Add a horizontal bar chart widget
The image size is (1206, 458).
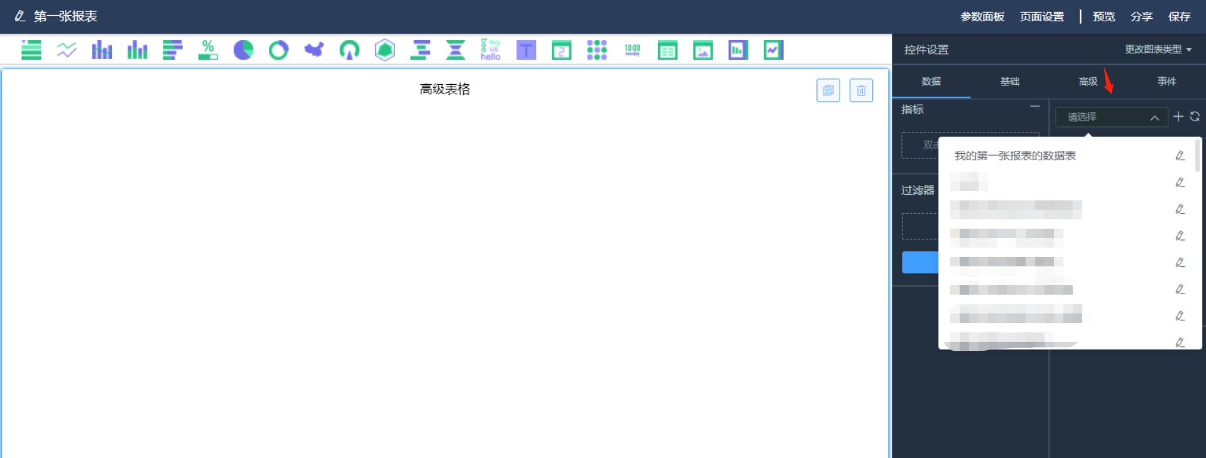(x=172, y=50)
